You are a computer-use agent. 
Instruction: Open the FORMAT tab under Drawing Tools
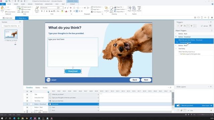[73, 4]
